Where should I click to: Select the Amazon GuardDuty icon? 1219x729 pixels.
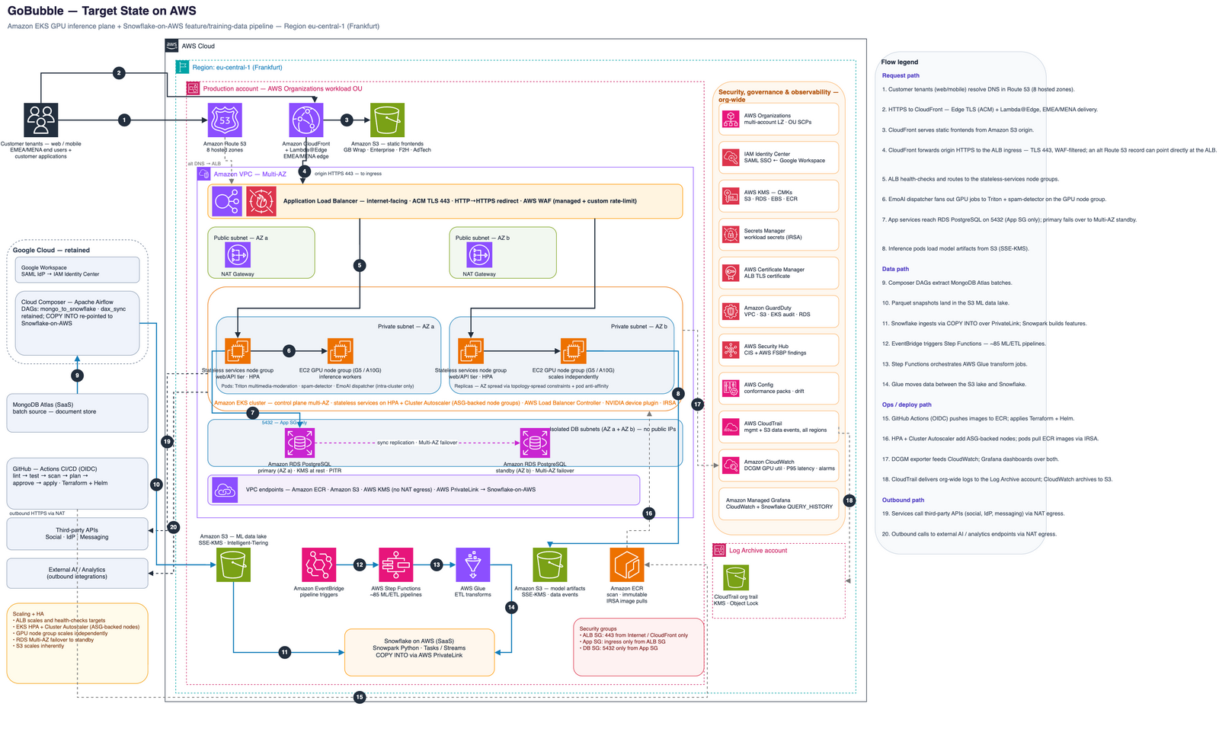731,312
